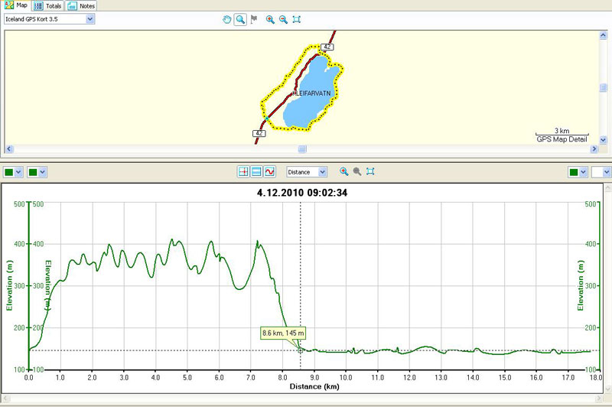
Task: Zoom out on the map
Action: pos(283,19)
